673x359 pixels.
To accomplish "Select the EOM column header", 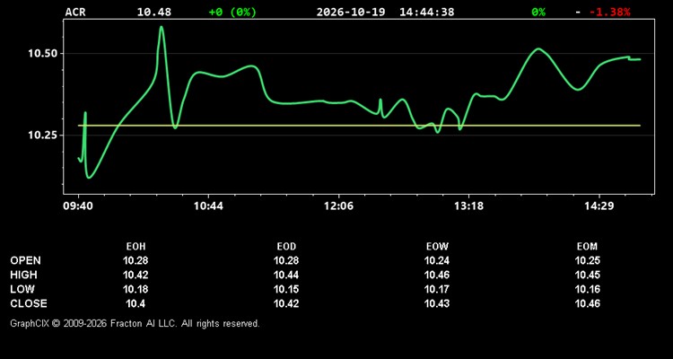I will pos(587,247).
